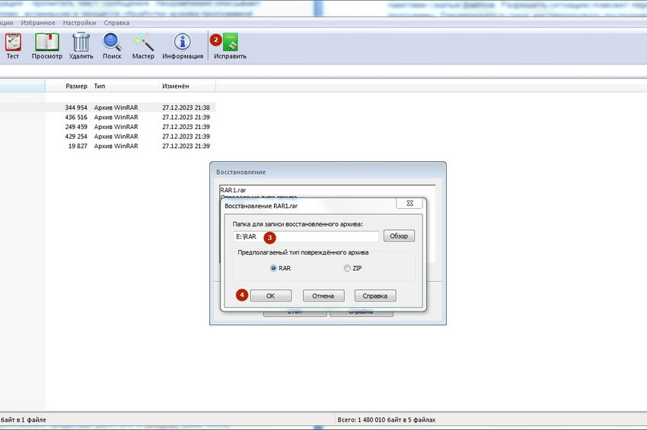The height and width of the screenshot is (430, 647).
Task: Select the row with size 436 516
Action: pyautogui.click(x=107, y=117)
